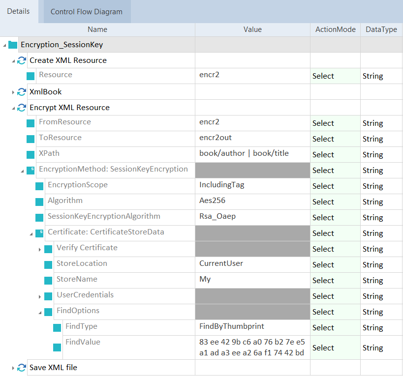Click the Encrypt XML Resource step icon
Screen dimensions: 403x376
(22, 108)
